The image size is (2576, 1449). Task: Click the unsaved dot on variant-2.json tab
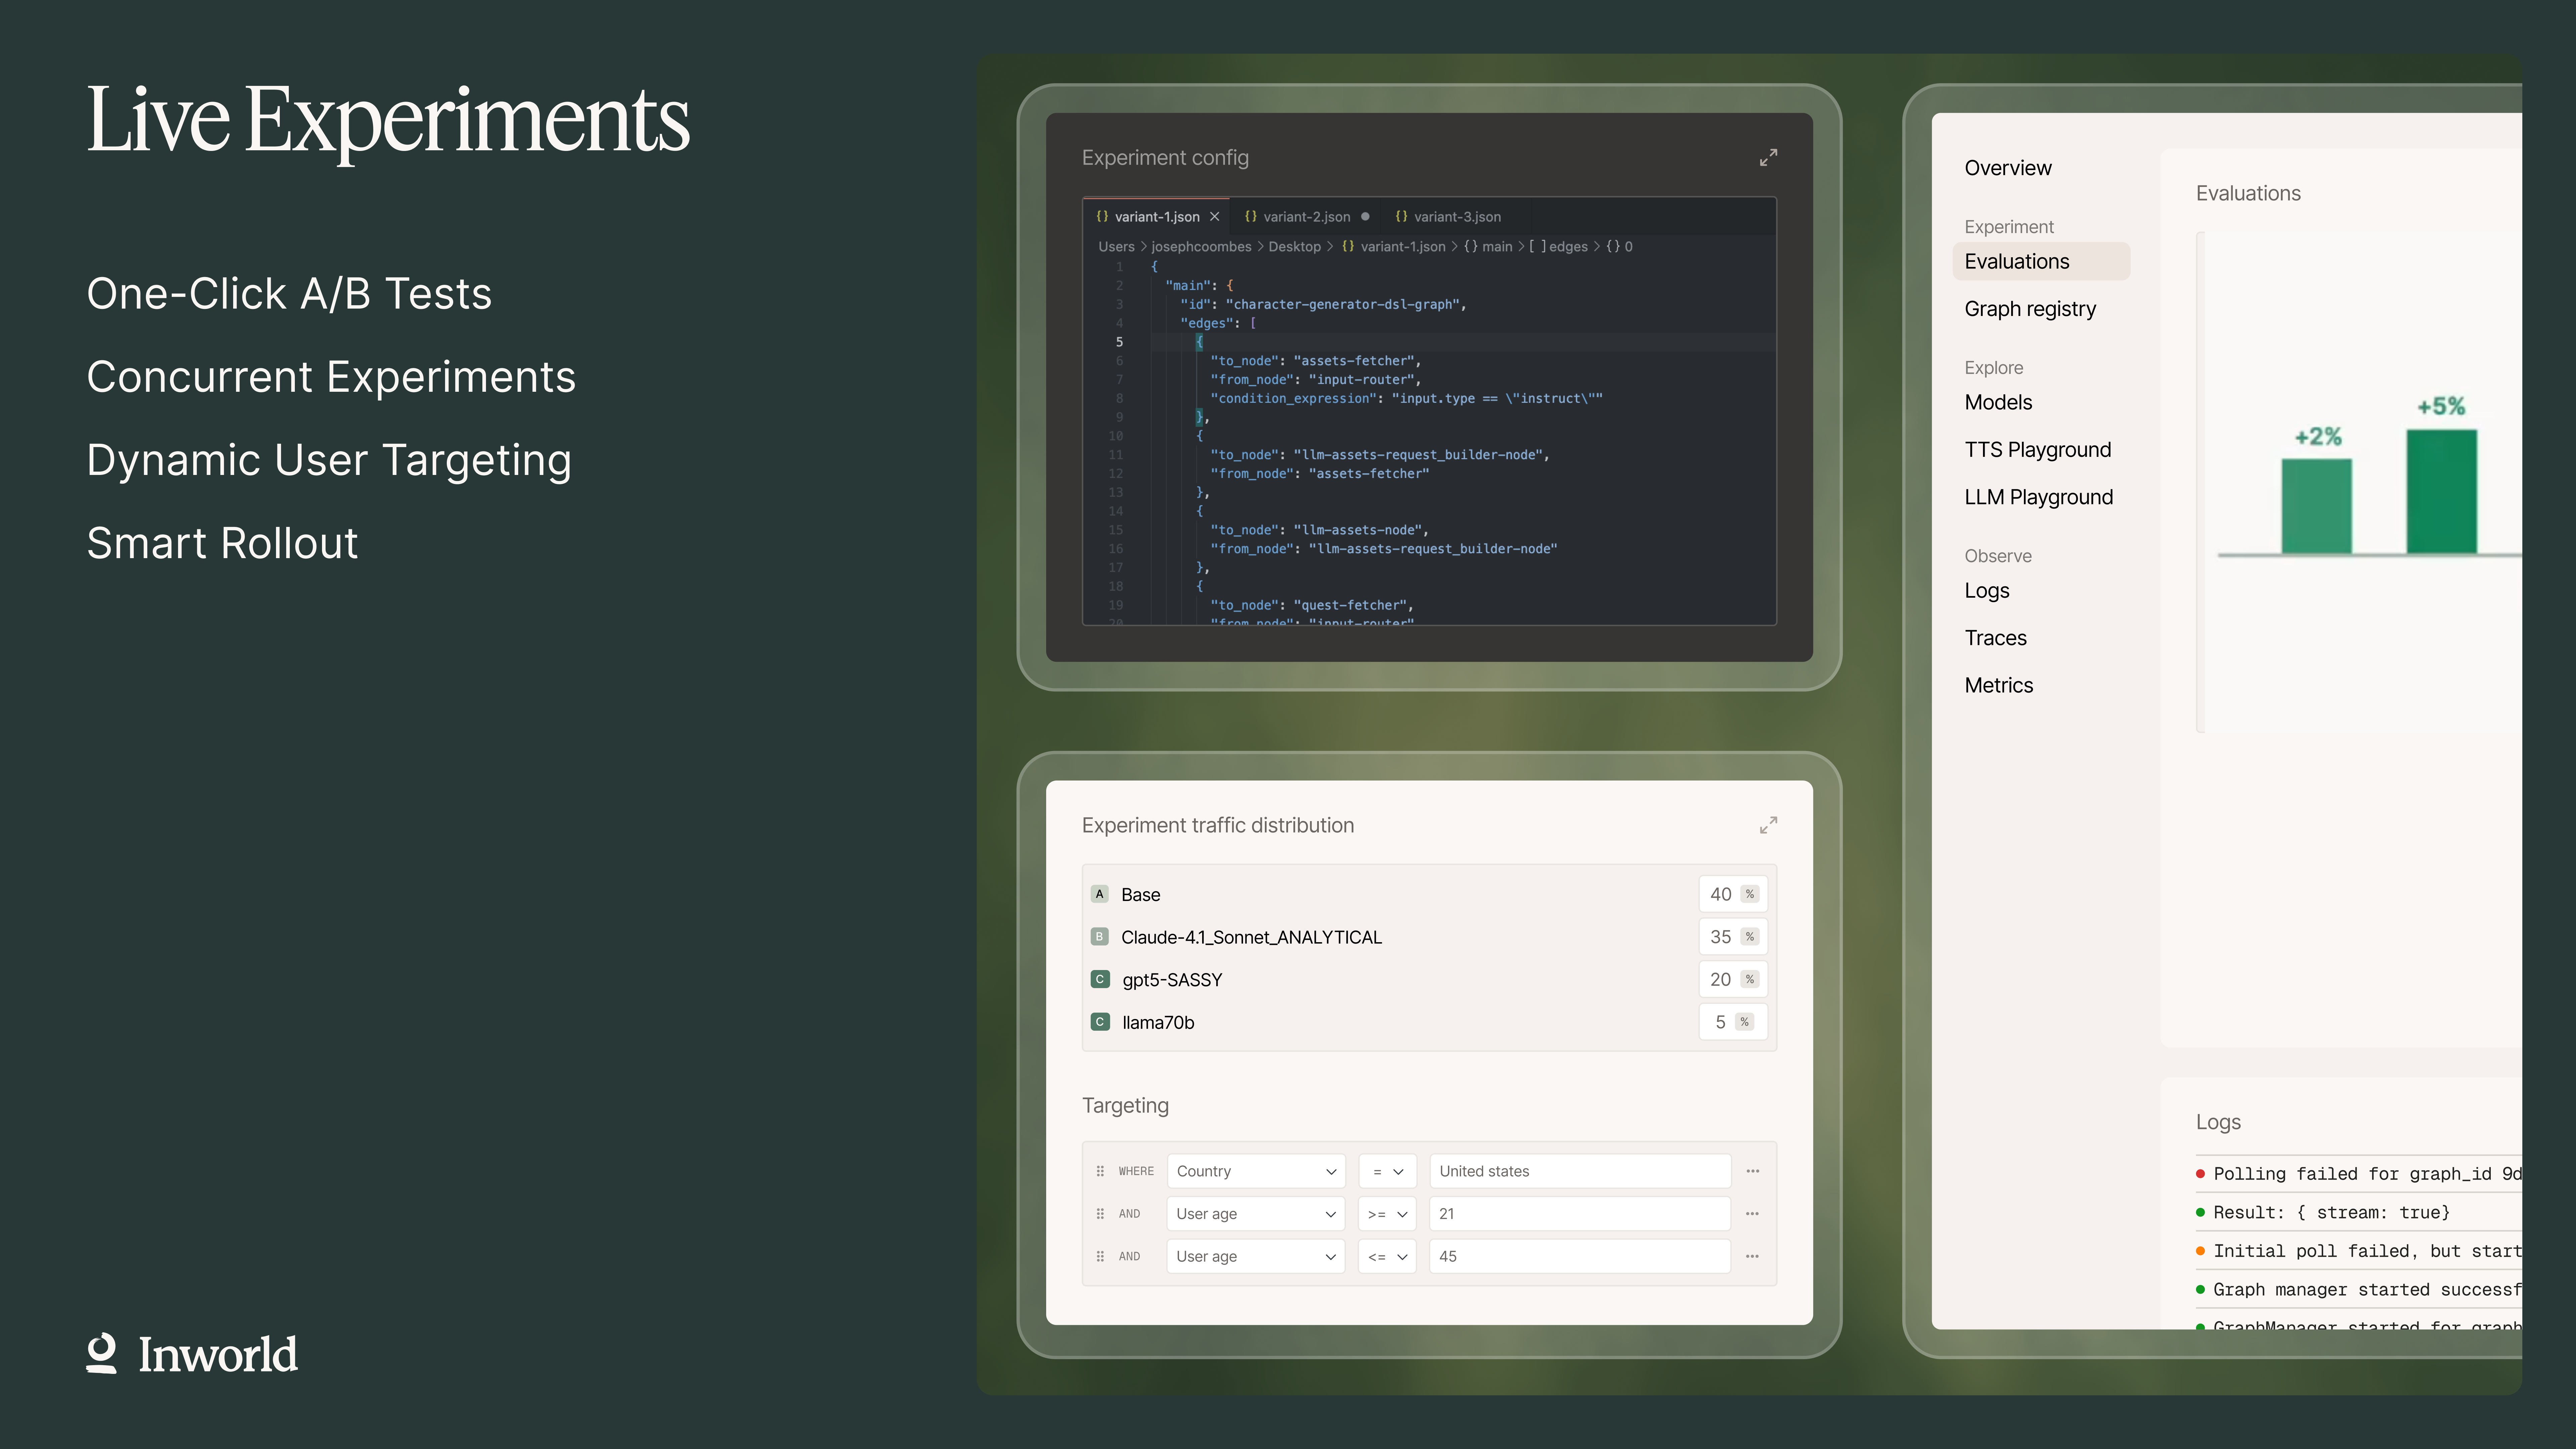pos(1365,217)
